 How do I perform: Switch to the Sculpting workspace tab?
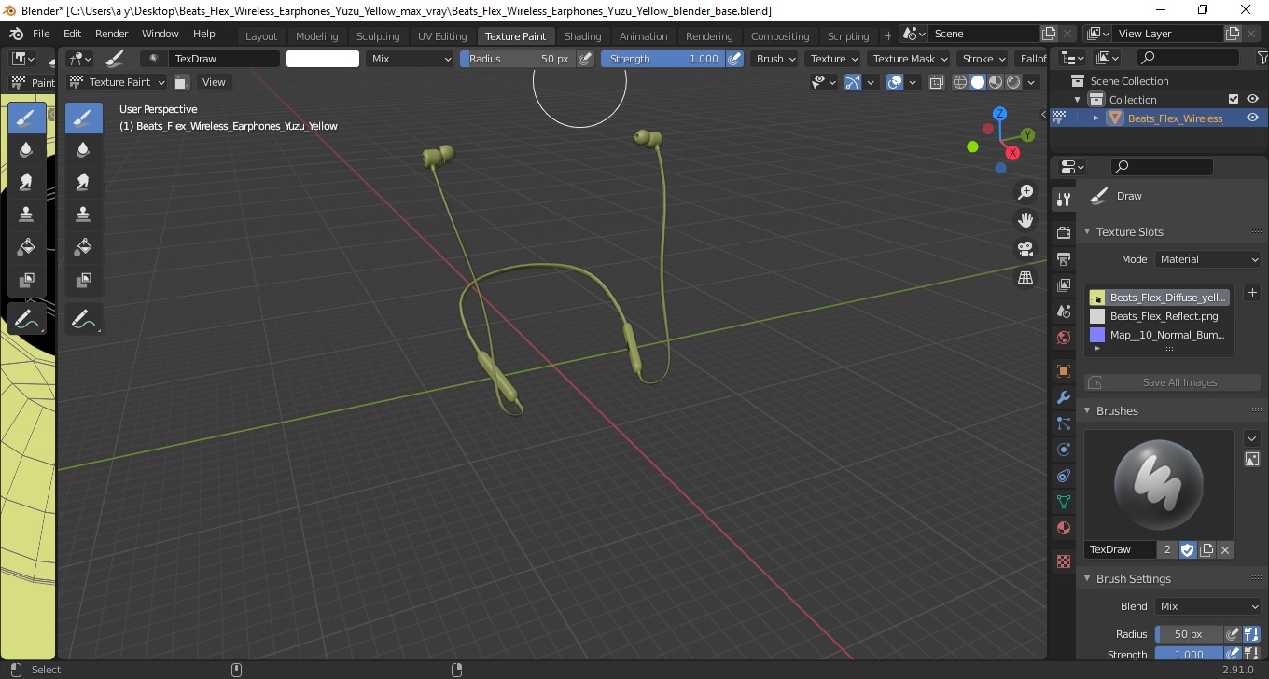(378, 36)
